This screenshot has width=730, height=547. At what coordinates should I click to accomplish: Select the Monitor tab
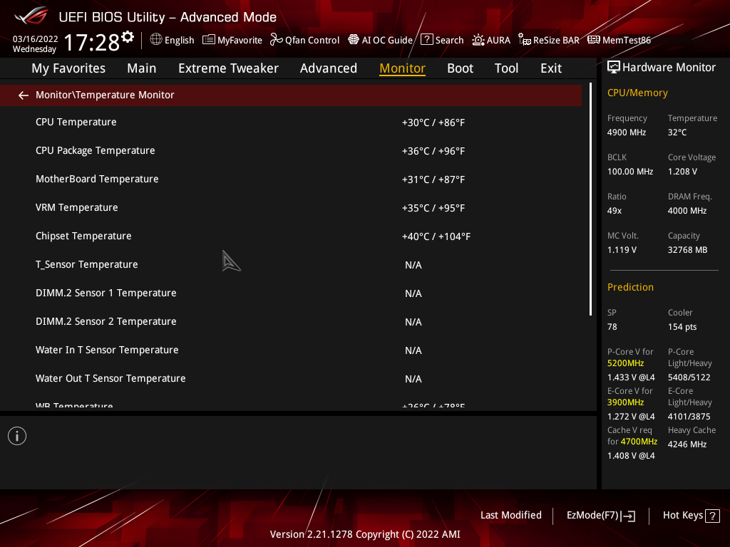[402, 68]
